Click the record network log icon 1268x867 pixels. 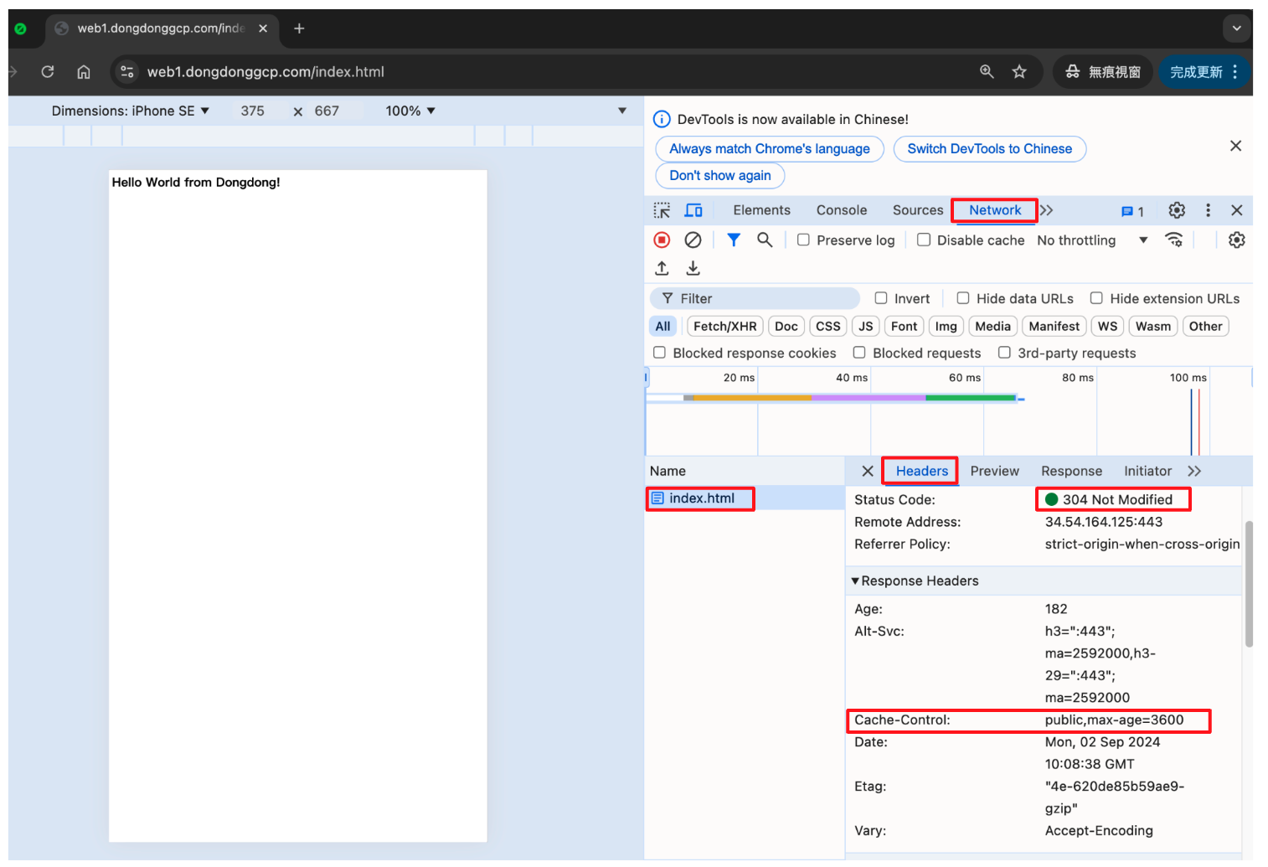point(662,240)
